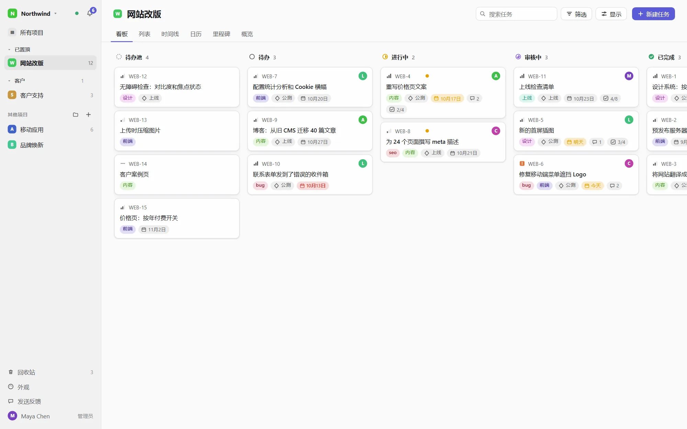687x429 pixels.
Task: Click the 设计 label on WEB-12 card
Action: (x=128, y=98)
